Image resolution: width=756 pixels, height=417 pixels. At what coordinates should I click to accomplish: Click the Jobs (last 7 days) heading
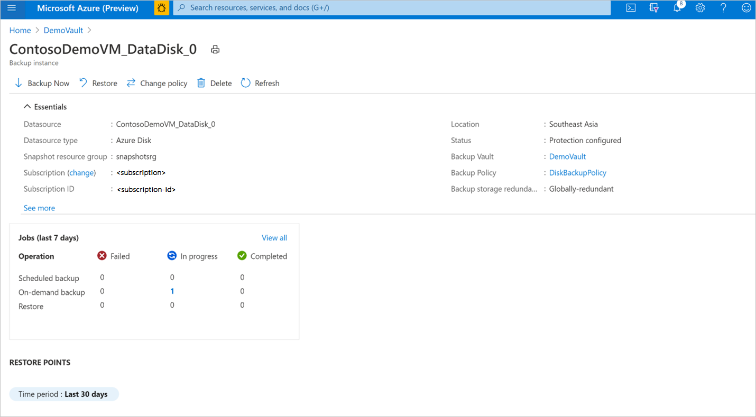tap(49, 238)
